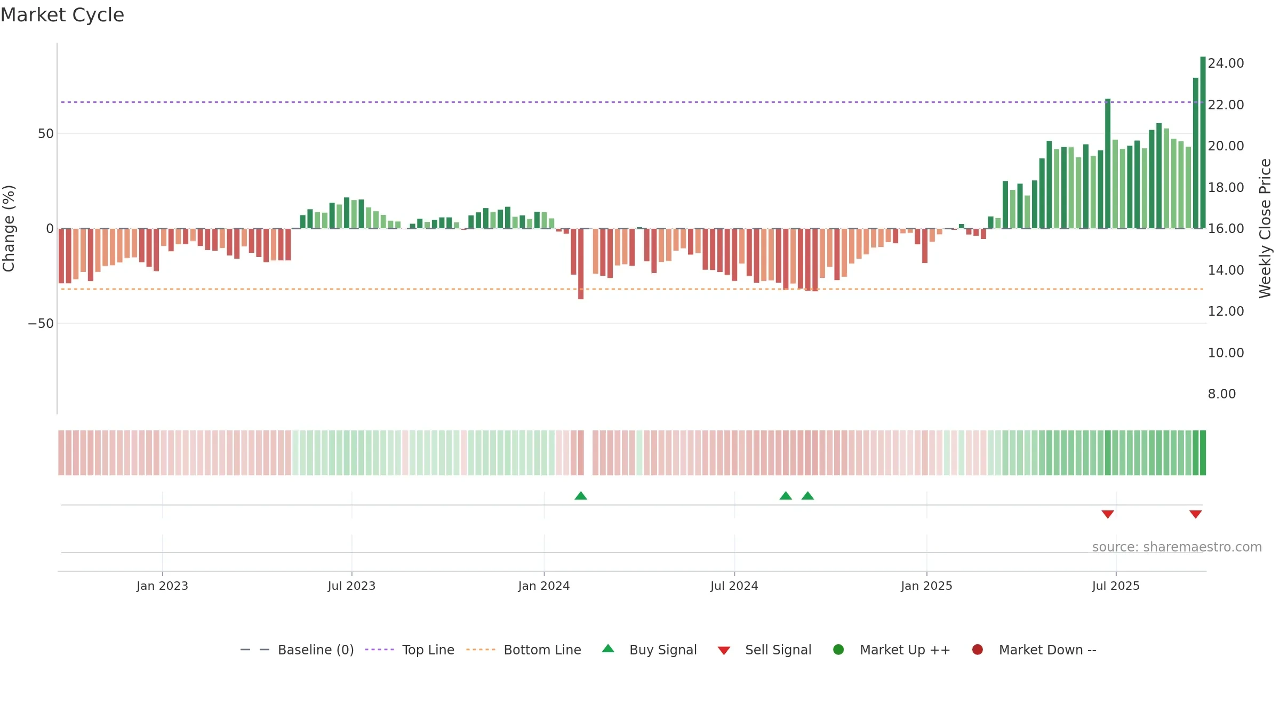Toggle the Baseline (0) legend entry
The image size is (1280, 720).
297,650
